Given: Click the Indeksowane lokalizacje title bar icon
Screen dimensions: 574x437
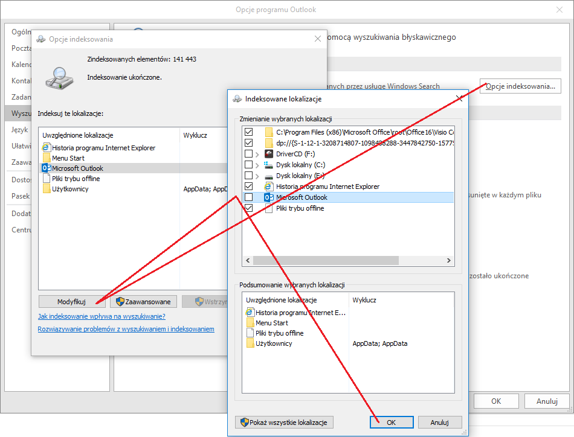Looking at the screenshot, I should (237, 99).
